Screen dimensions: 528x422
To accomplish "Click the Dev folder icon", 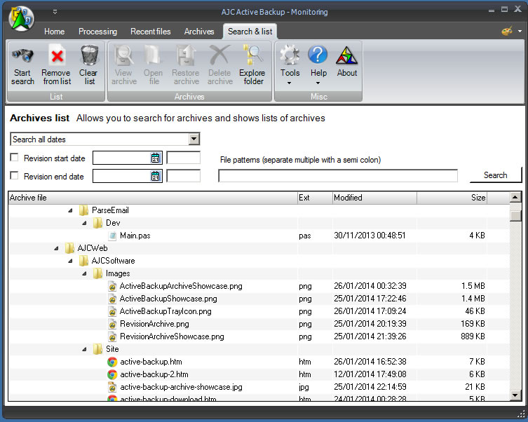I will (x=97, y=223).
